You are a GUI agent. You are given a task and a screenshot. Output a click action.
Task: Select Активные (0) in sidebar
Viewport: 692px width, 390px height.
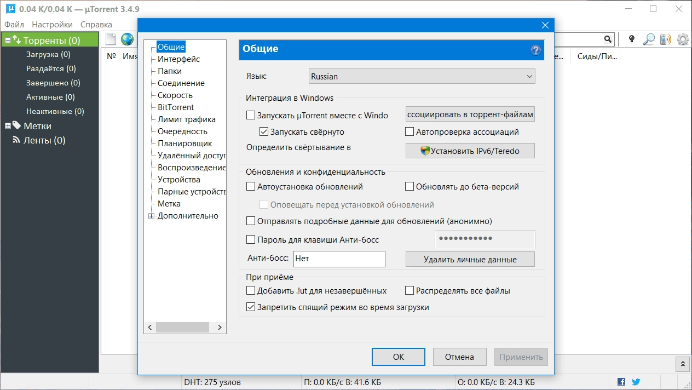point(50,97)
